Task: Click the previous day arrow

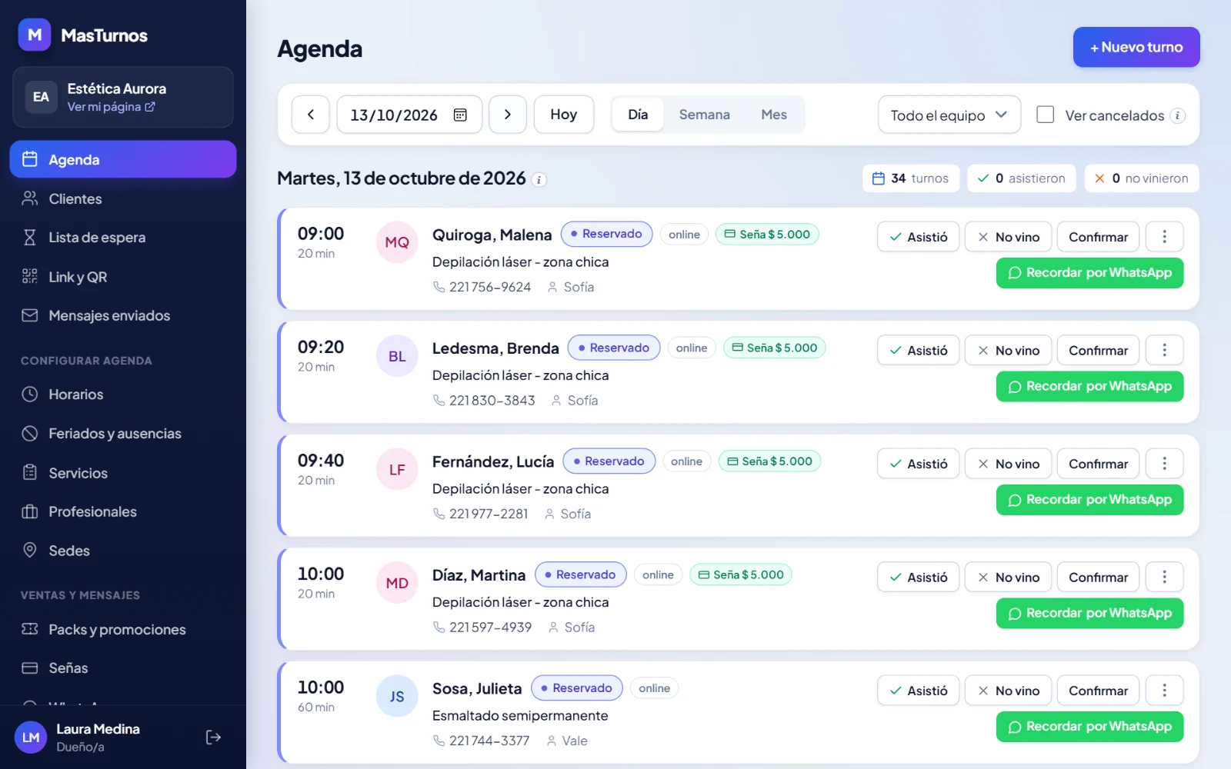Action: coord(311,115)
